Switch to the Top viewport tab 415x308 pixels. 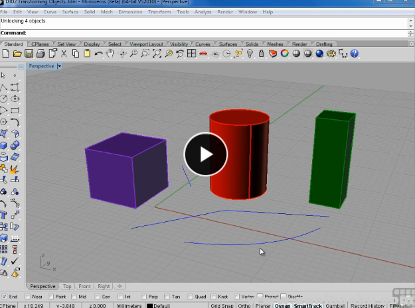click(67, 286)
